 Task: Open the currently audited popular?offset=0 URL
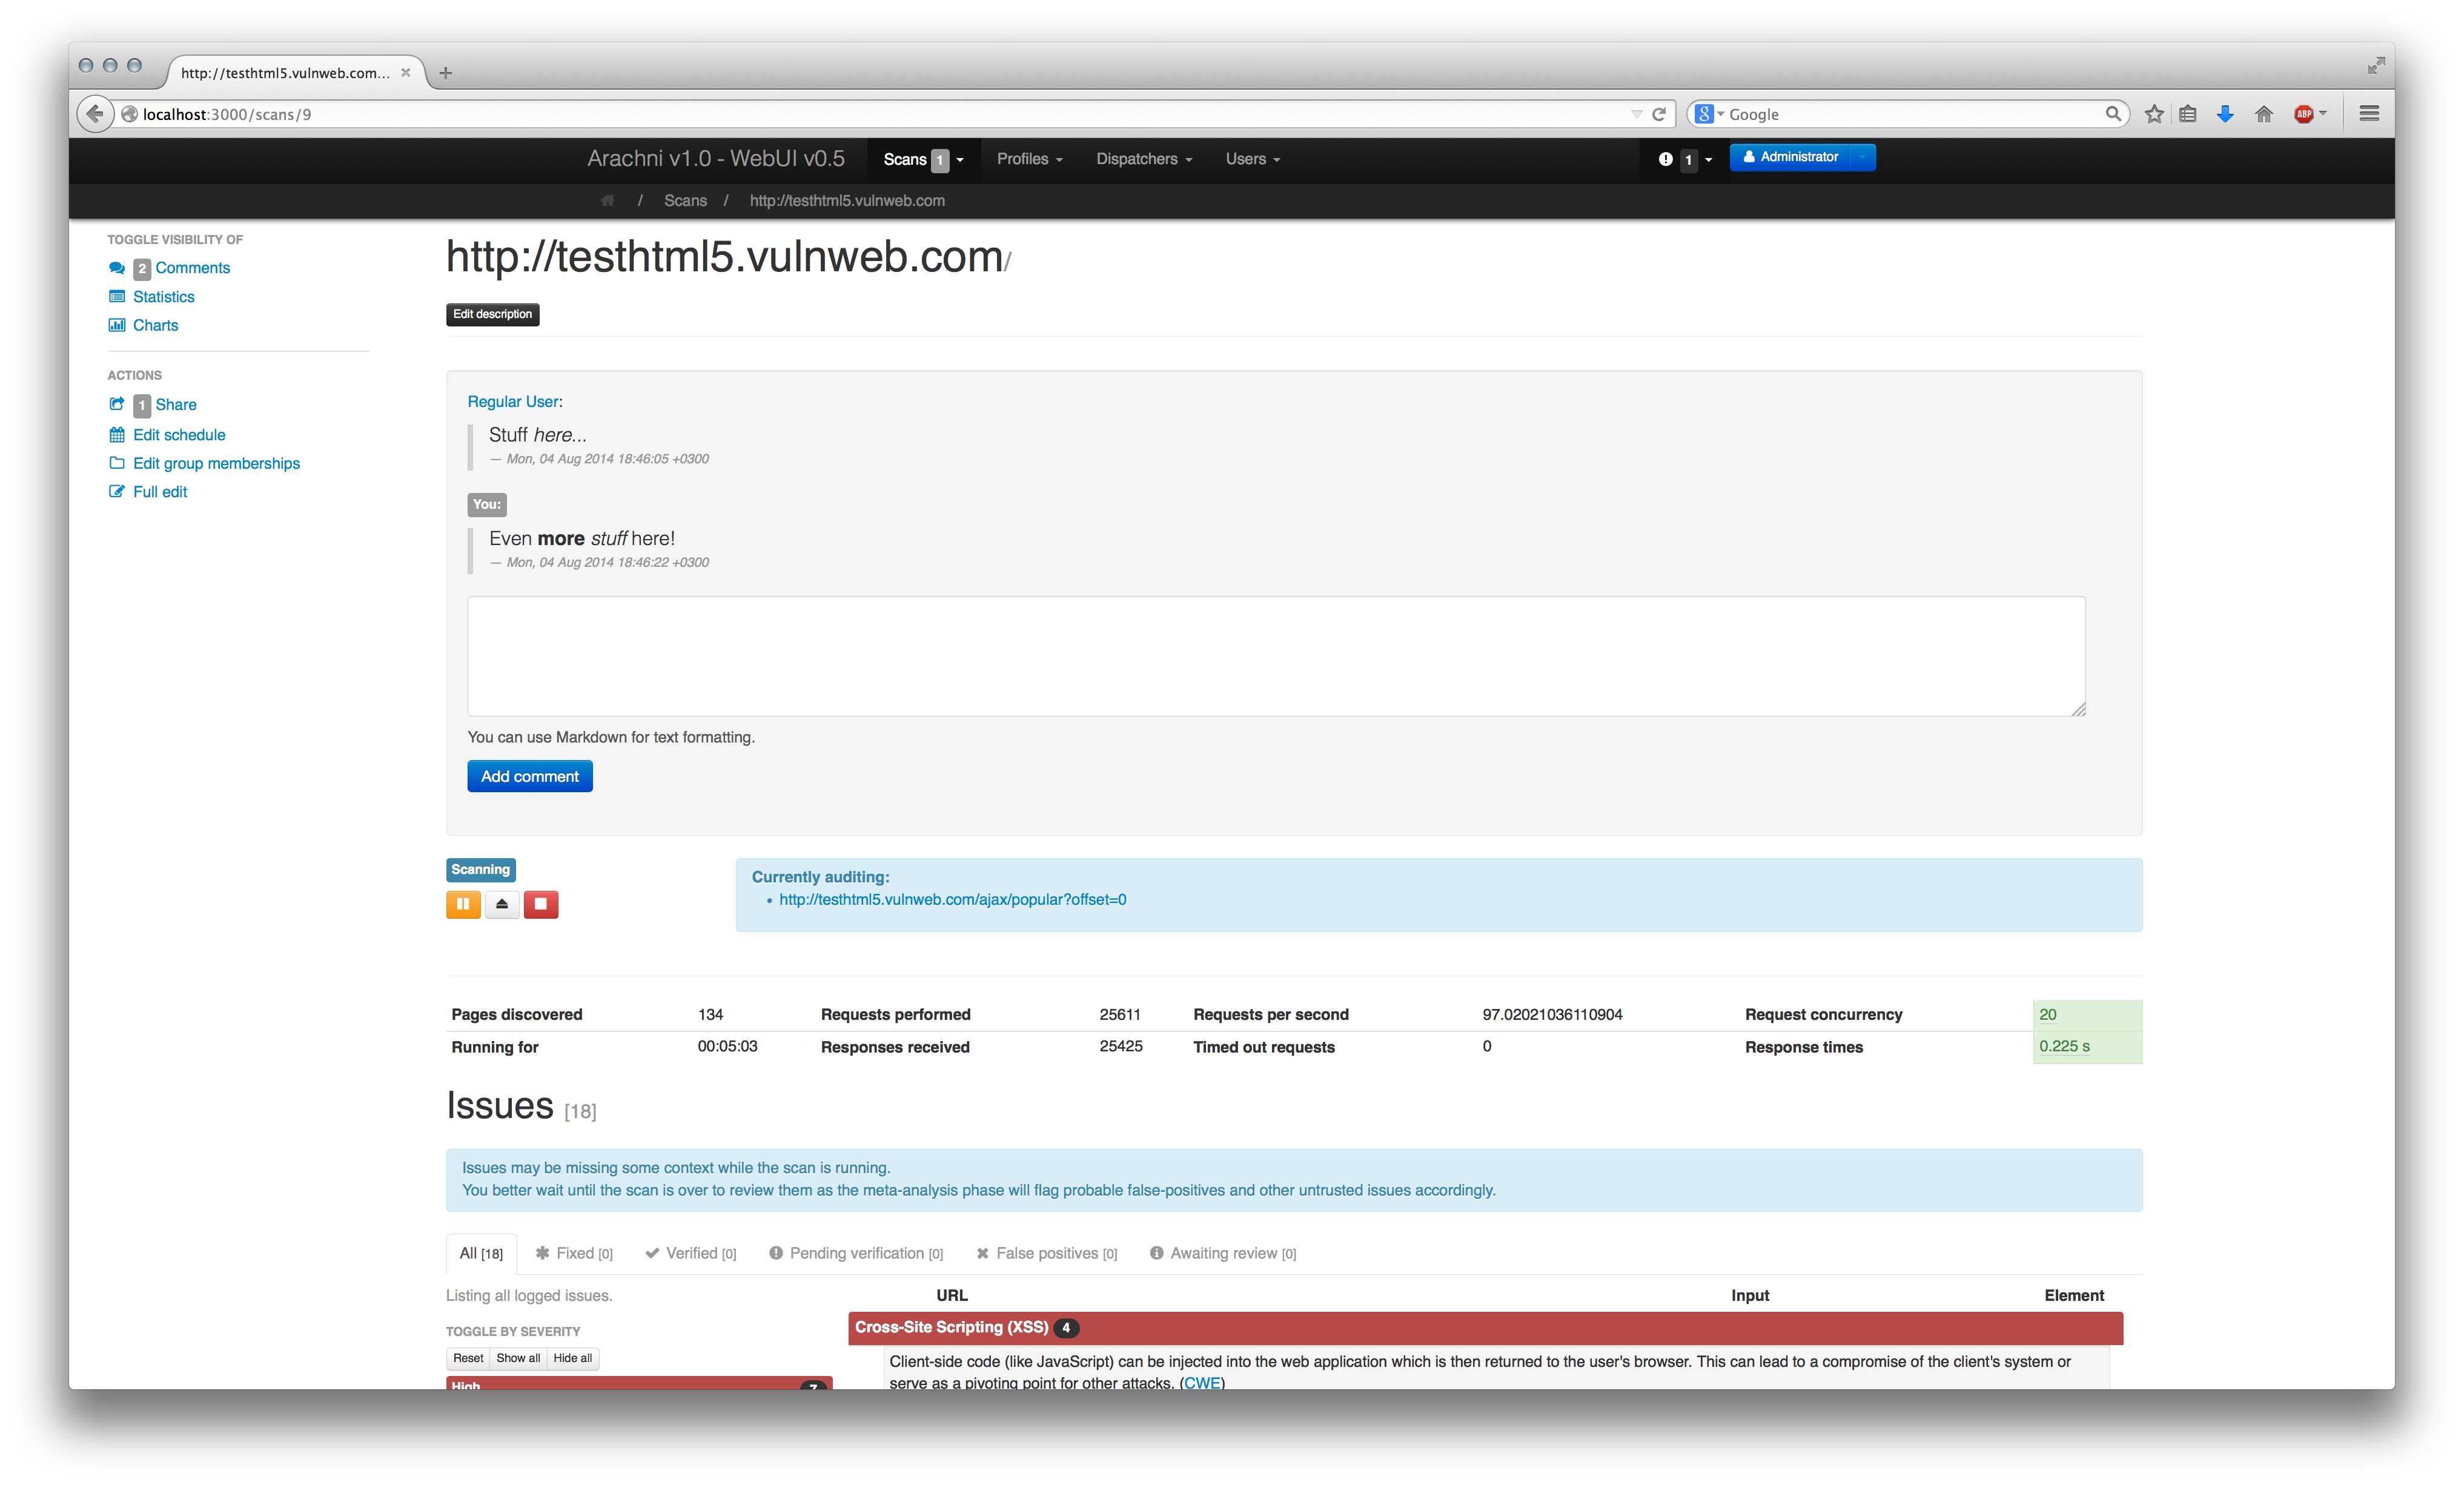(x=953, y=900)
